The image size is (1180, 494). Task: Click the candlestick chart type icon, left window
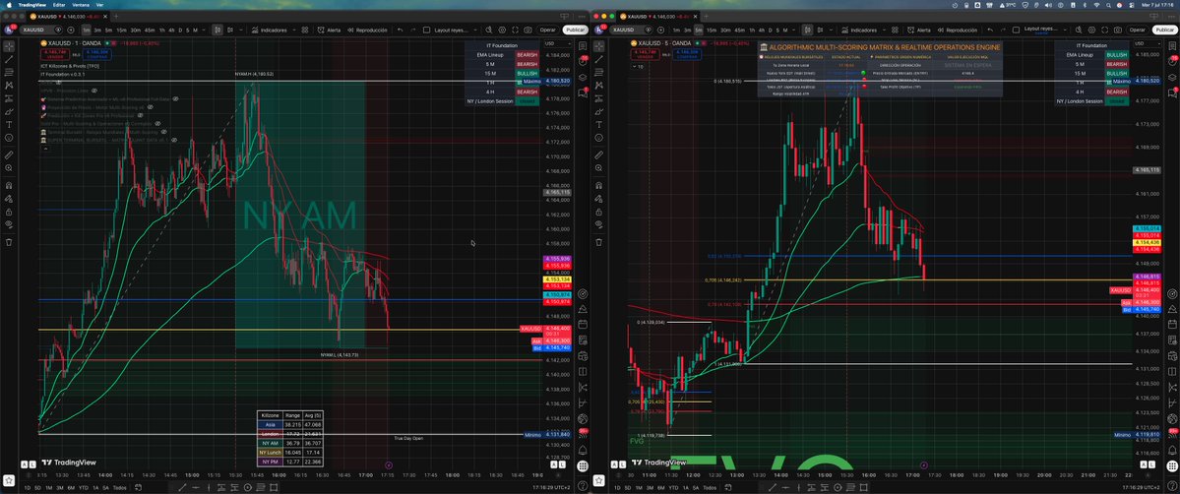217,31
